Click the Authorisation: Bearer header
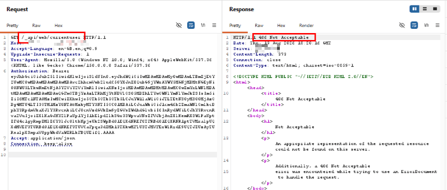Screen dimensions: 447x190 40,71
